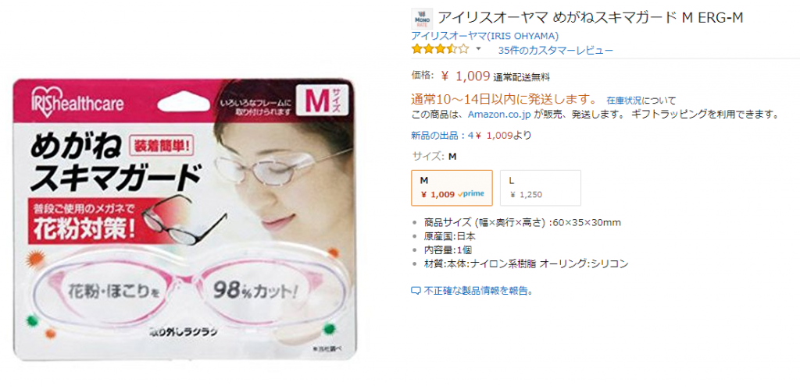The height and width of the screenshot is (389, 800).
Task: Open the rating dropdown arrow next to stars
Action: [x=479, y=49]
